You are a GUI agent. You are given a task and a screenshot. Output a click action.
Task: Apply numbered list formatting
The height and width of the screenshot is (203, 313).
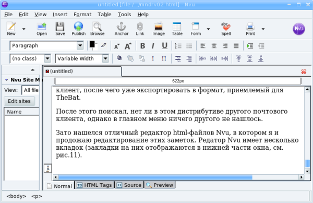tap(178, 46)
